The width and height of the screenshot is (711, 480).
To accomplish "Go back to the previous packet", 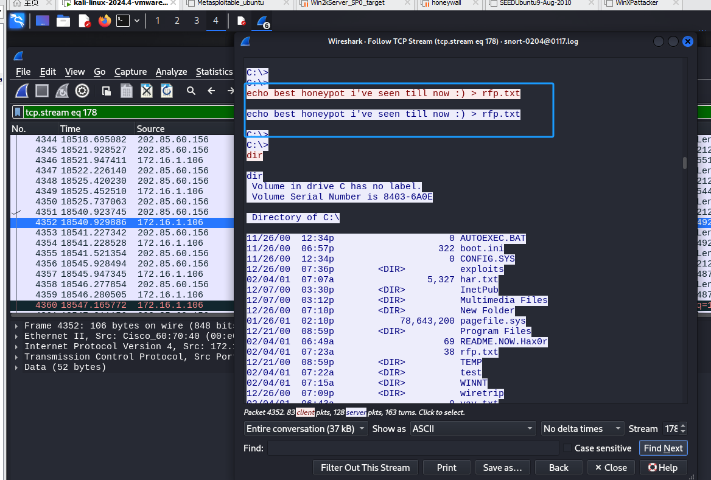I will point(211,91).
